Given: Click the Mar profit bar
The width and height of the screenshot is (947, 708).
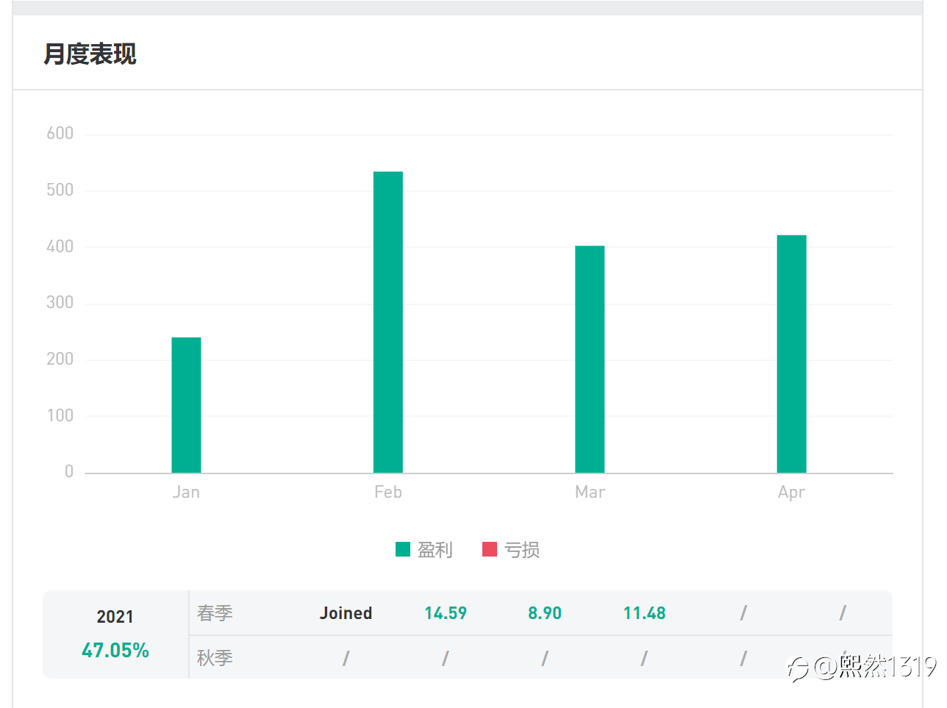Looking at the screenshot, I should 590,360.
